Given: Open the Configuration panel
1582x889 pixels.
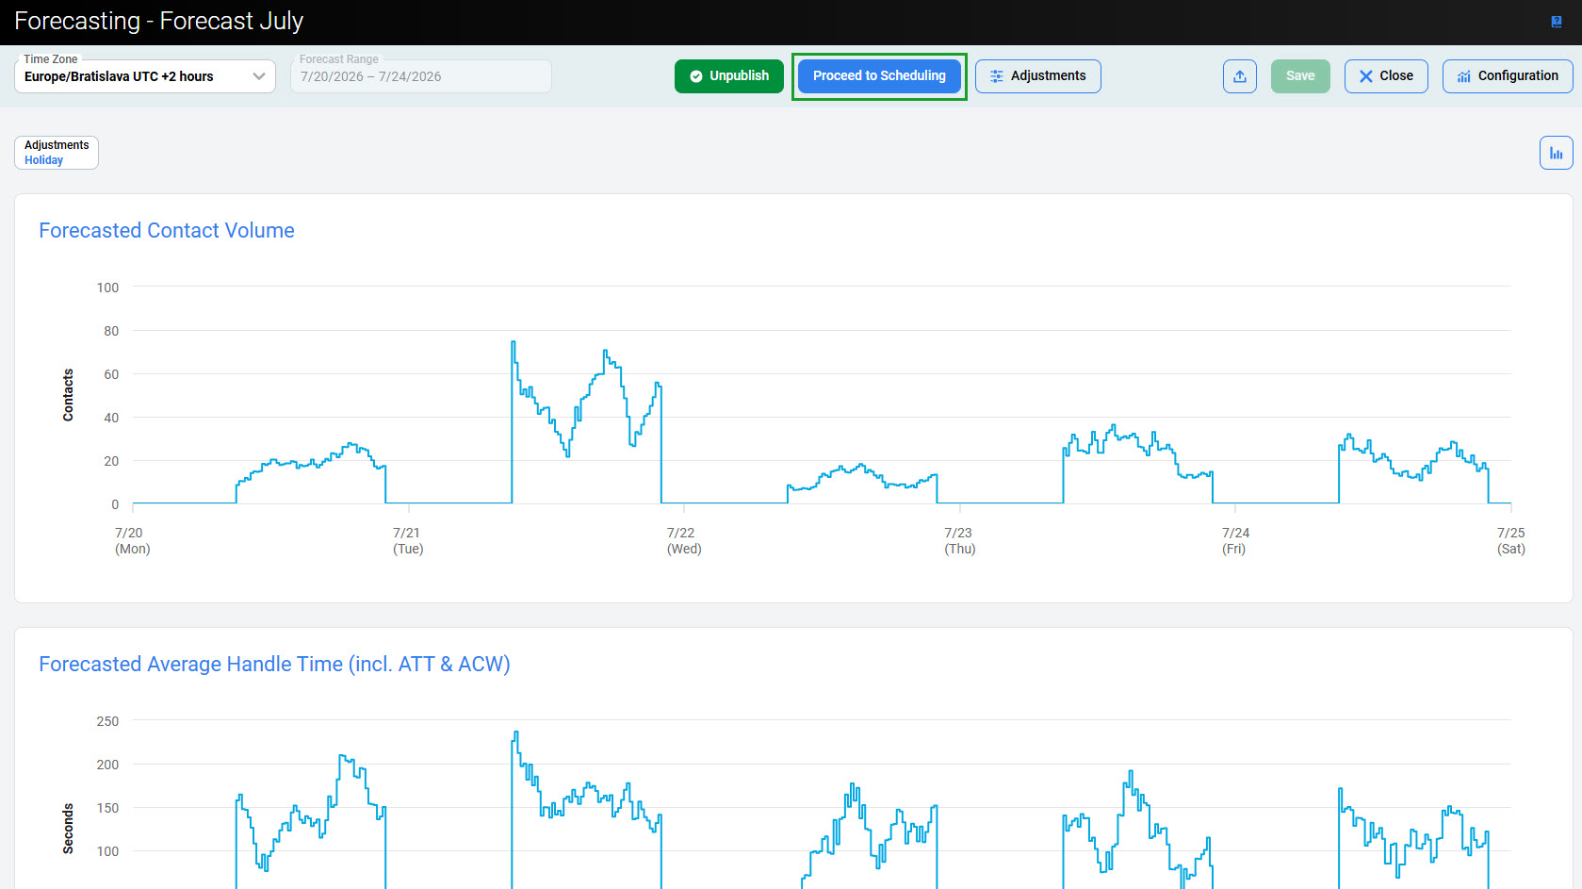Looking at the screenshot, I should [x=1508, y=76].
